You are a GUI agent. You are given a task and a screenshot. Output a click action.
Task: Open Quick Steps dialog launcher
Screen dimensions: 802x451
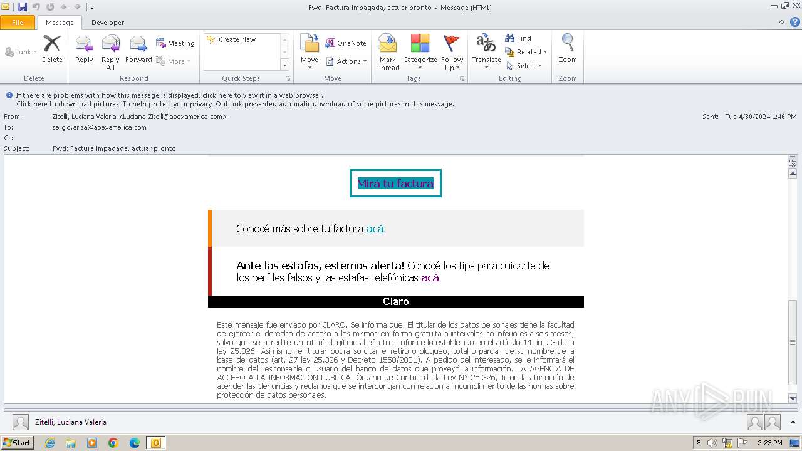[x=288, y=79]
